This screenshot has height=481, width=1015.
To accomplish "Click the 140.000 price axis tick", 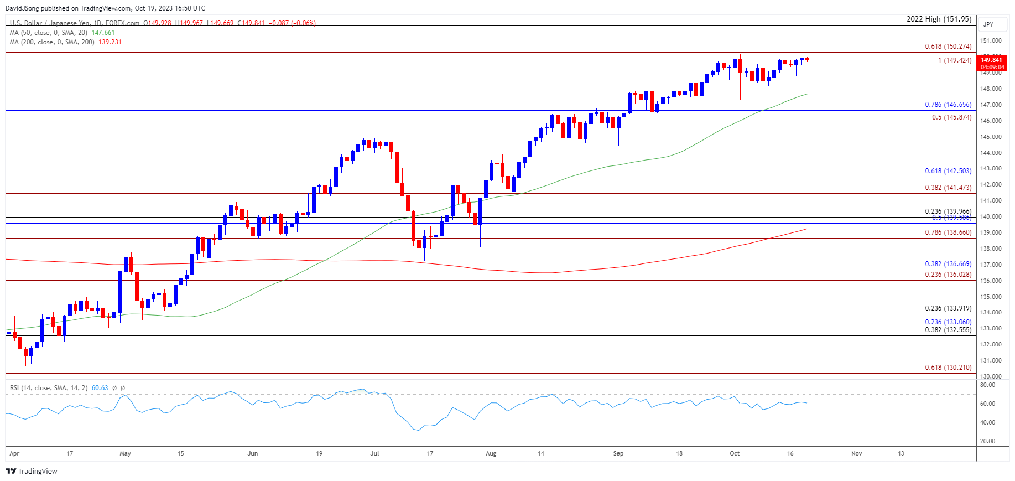I will 991,217.
